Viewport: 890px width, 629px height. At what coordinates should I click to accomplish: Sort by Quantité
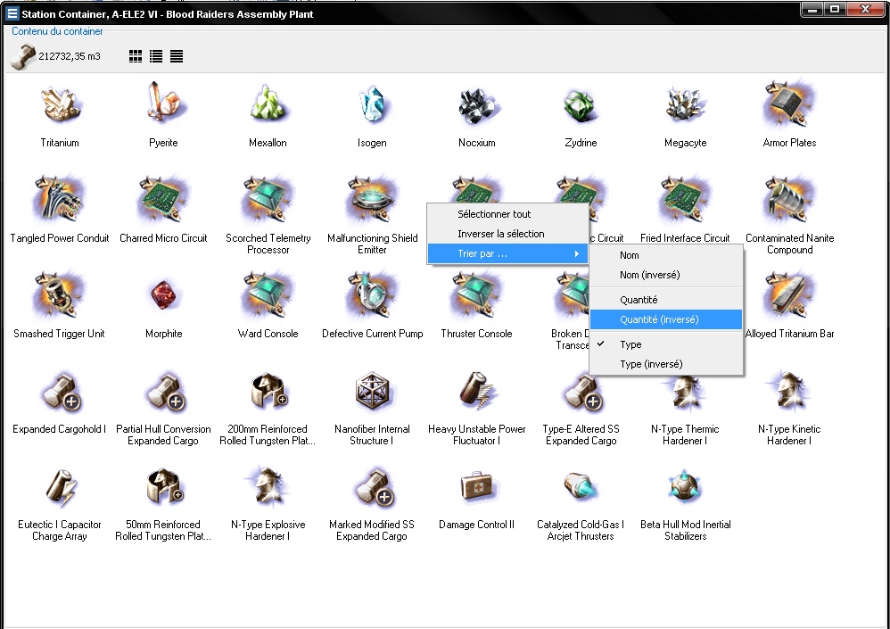pos(666,300)
